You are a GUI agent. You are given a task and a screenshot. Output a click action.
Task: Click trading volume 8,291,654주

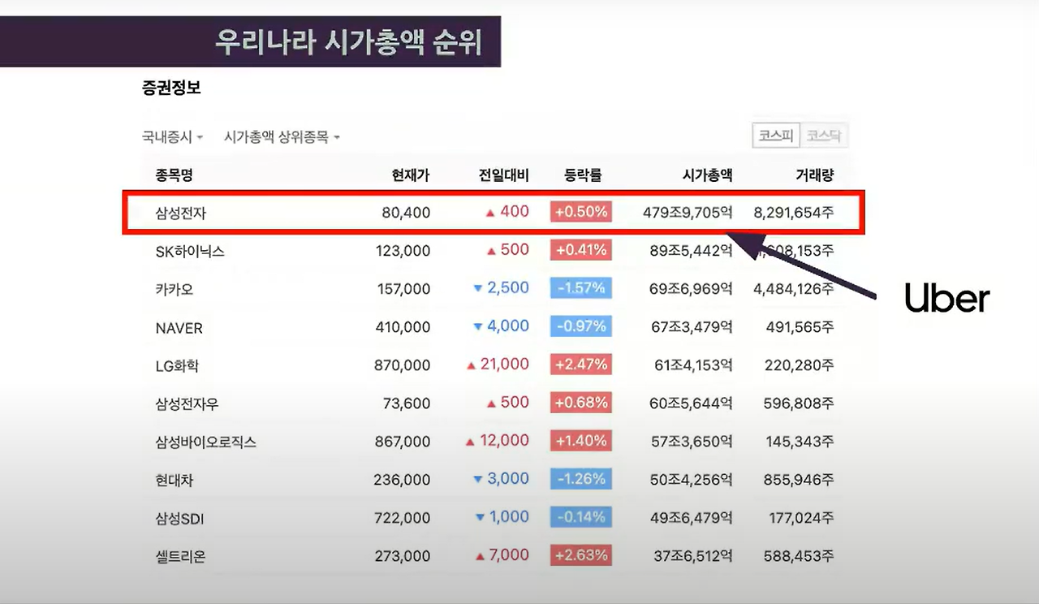point(794,213)
